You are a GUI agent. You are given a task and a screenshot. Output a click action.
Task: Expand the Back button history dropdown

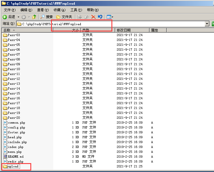point(18,17)
